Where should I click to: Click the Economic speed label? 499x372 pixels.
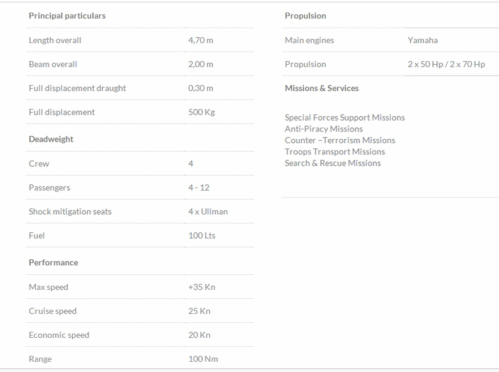(x=59, y=335)
